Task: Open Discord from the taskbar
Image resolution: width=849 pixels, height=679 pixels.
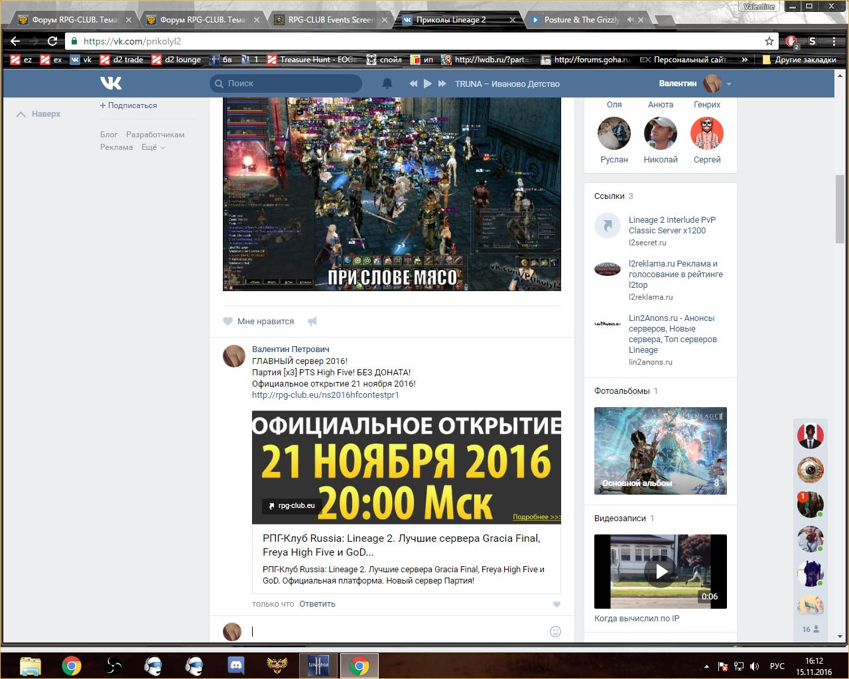Action: (235, 665)
